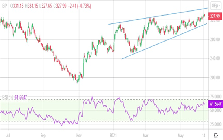The image size is (223, 140).
Task: Click the Mar label on time axis
Action: (146, 135)
